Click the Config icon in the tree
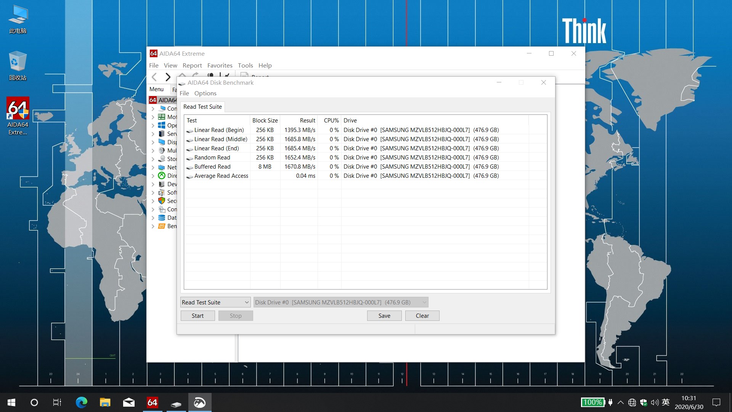 pyautogui.click(x=162, y=209)
